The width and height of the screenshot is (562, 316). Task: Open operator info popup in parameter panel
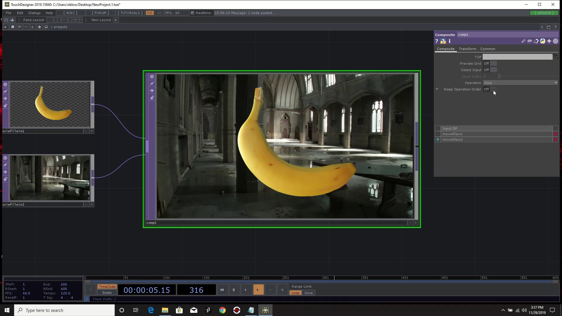coord(450,41)
